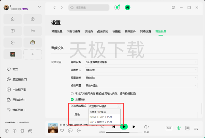Expand the 输出设备 dropdown
Image resolution: width=205 pixels, height=138 pixels.
(x=141, y=62)
